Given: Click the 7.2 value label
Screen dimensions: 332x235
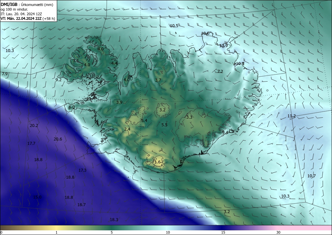Looking at the screenshot, I should [220, 72].
